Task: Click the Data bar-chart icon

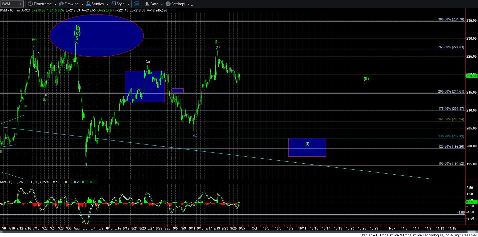Action: 147,4
